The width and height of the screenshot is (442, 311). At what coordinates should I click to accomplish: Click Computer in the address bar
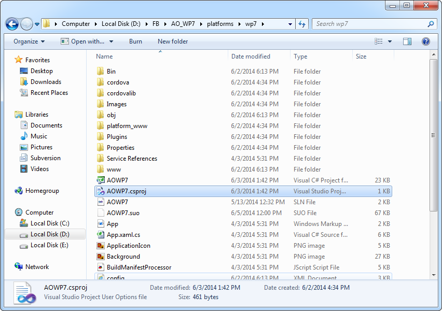[76, 24]
